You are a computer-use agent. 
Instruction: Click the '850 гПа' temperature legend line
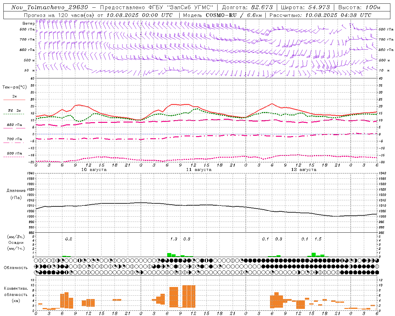point(14,128)
